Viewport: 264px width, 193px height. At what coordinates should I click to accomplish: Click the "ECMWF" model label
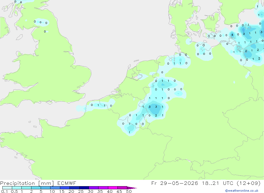[x=67, y=183]
